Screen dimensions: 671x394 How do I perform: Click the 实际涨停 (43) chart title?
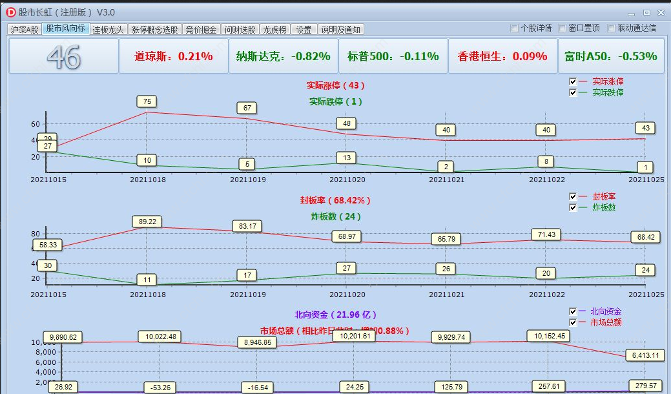coord(336,85)
